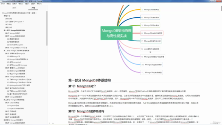
Task: Select 第1节 MongoDB简介 in outline
Action: coord(13,33)
